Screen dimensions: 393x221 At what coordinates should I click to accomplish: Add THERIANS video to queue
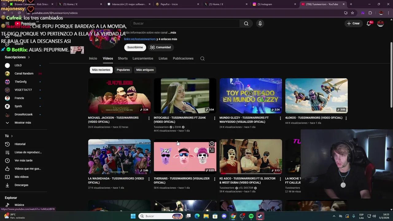212,150
